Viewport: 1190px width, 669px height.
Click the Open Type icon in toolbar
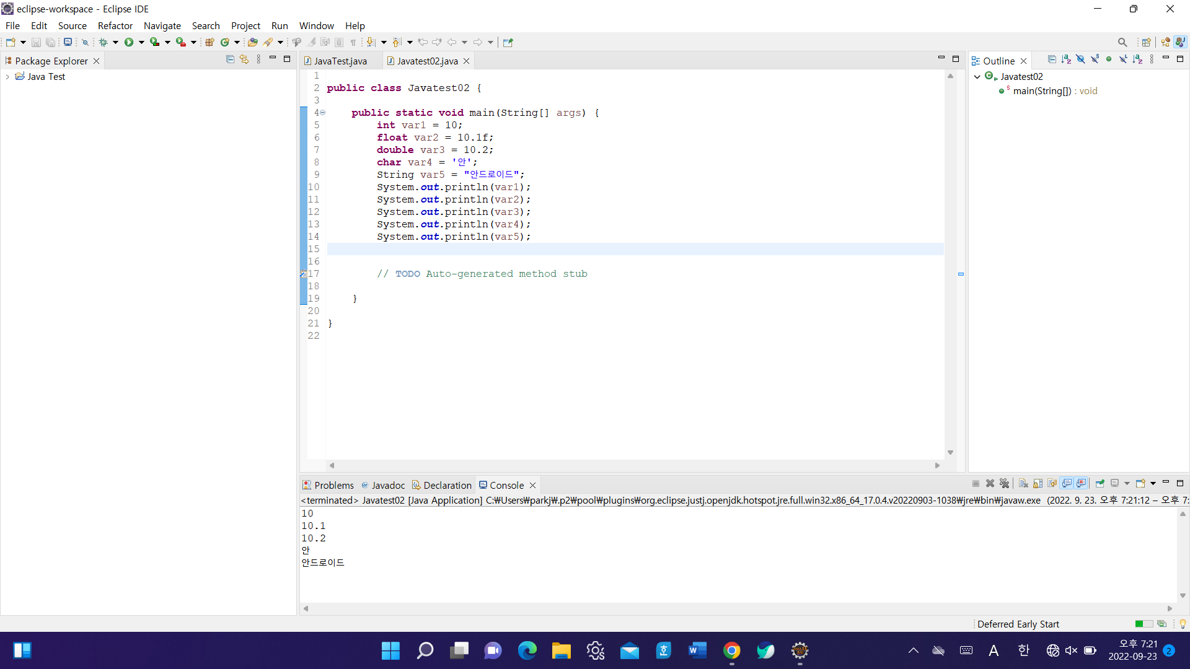[x=252, y=42]
